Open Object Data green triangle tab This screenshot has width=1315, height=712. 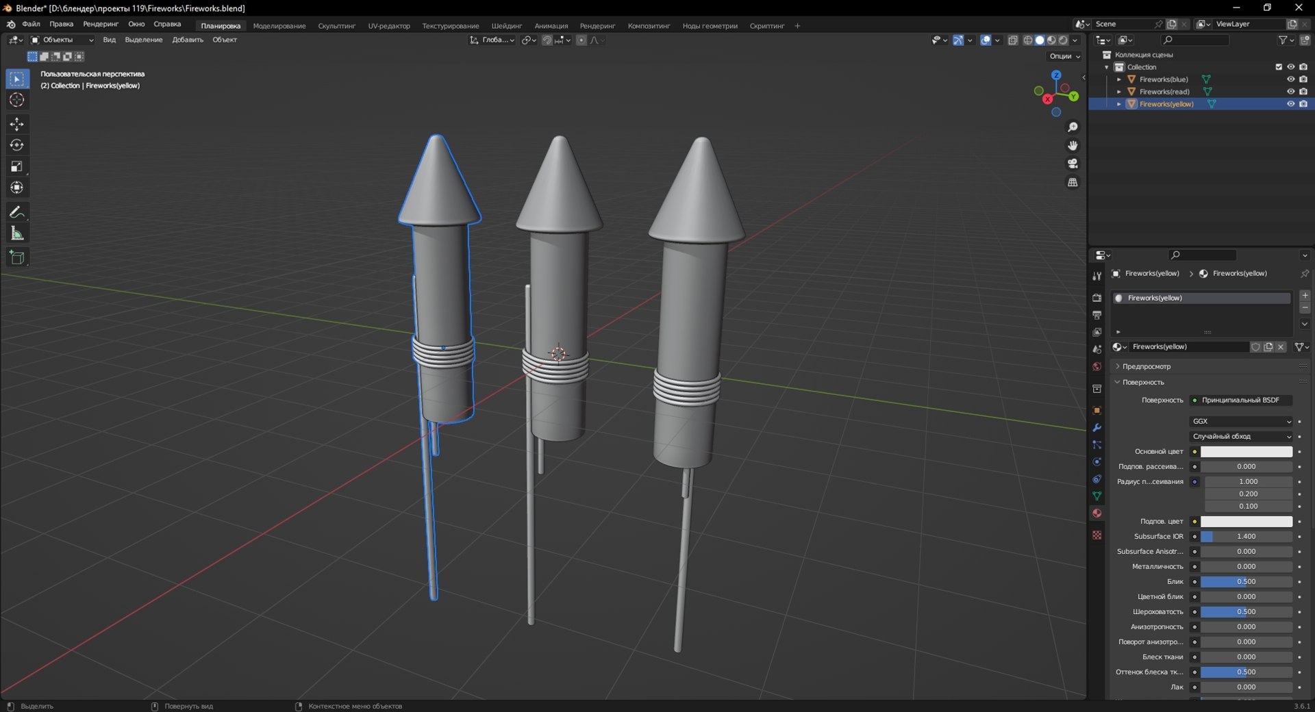pos(1097,496)
